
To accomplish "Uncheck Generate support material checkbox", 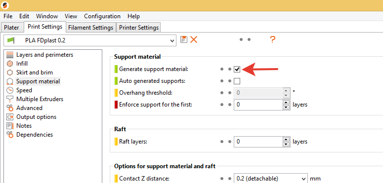I will click(237, 69).
